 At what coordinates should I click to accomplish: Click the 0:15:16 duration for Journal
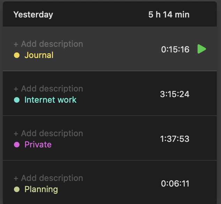pos(175,50)
